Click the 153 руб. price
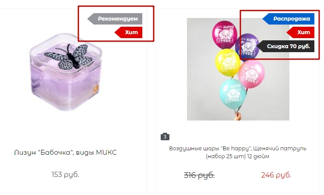The image size is (324, 195). (x=65, y=174)
